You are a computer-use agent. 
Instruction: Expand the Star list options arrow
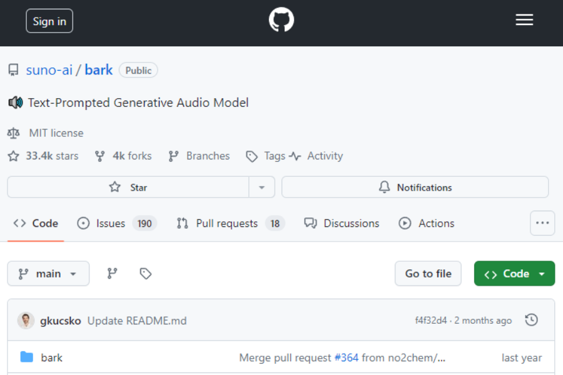(x=262, y=187)
